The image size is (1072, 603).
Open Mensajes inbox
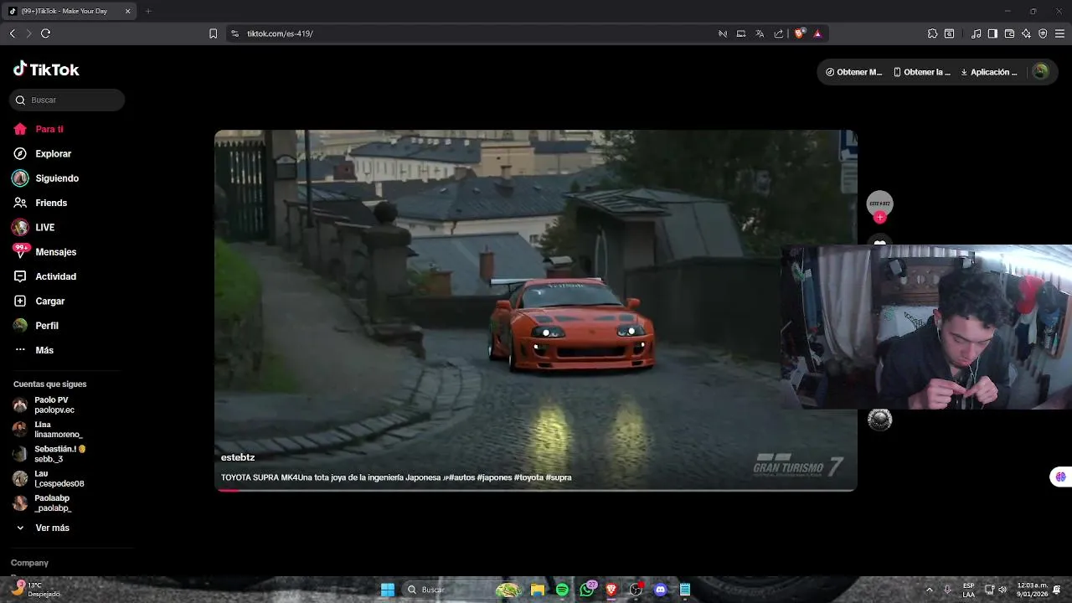(44, 251)
